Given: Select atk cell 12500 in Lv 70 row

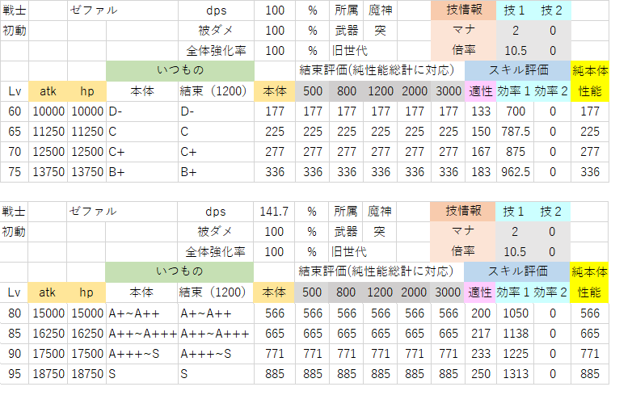Looking at the screenshot, I should pos(48,152).
